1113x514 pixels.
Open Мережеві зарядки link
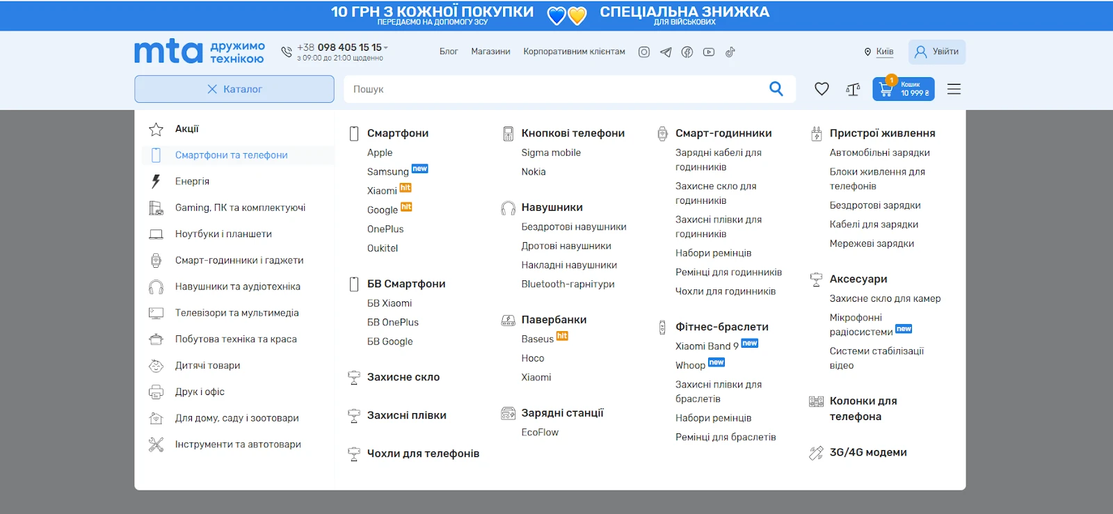tap(872, 244)
